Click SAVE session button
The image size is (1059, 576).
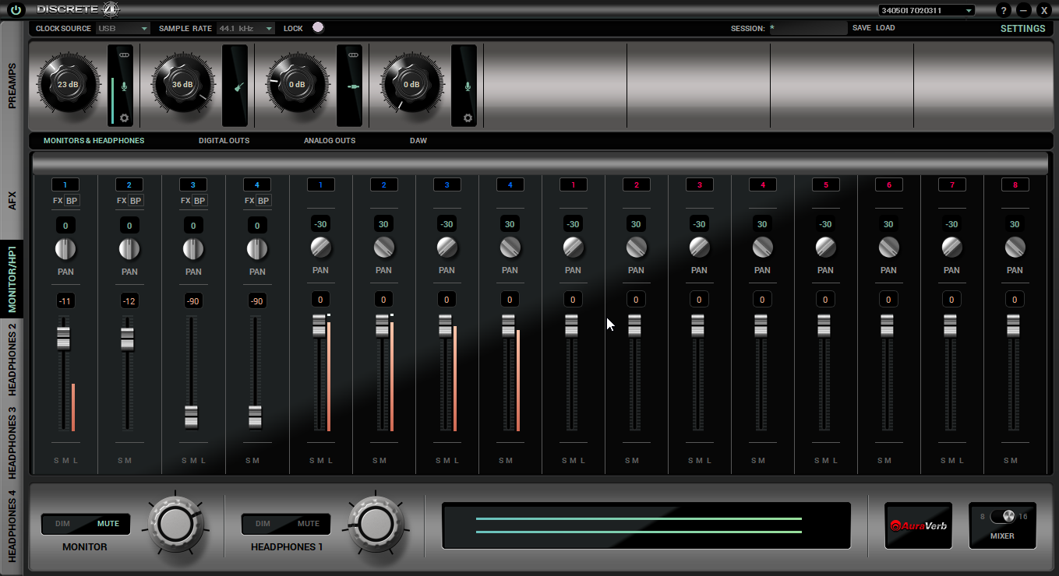coord(861,28)
